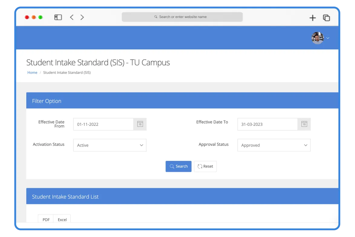Click the page title Student Intake Standard (SIS) - TU Campus

98,62
